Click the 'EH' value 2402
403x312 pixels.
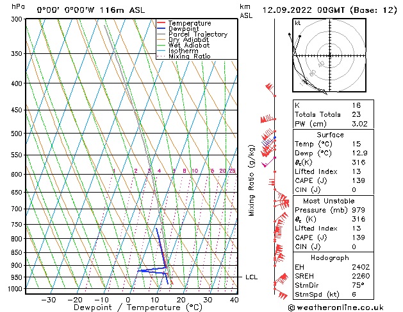tap(361, 267)
